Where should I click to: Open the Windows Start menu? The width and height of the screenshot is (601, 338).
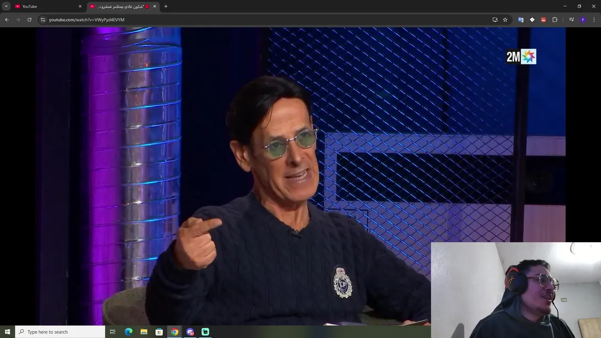(7, 332)
